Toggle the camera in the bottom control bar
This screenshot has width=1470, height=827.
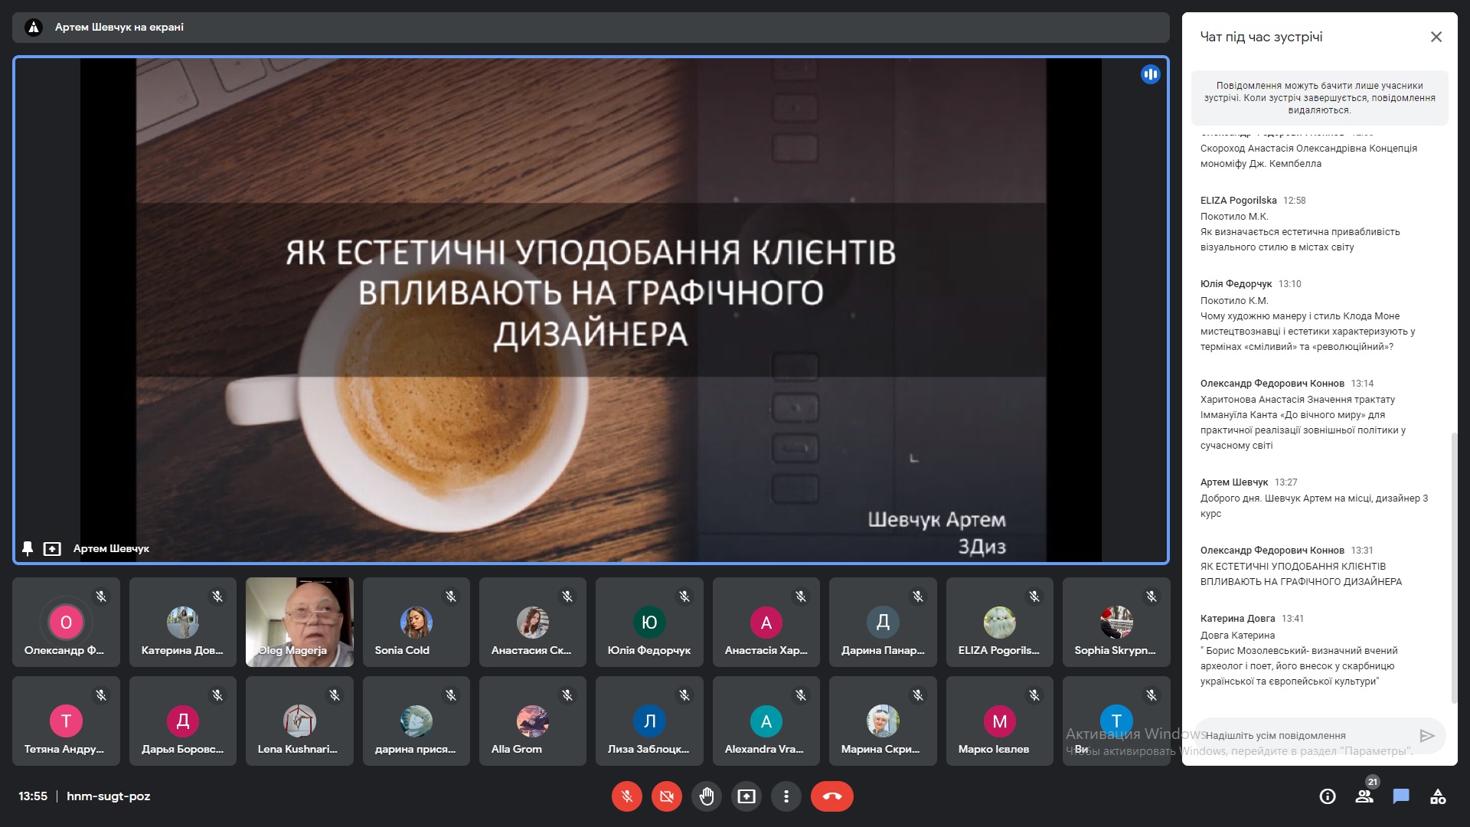tap(667, 796)
